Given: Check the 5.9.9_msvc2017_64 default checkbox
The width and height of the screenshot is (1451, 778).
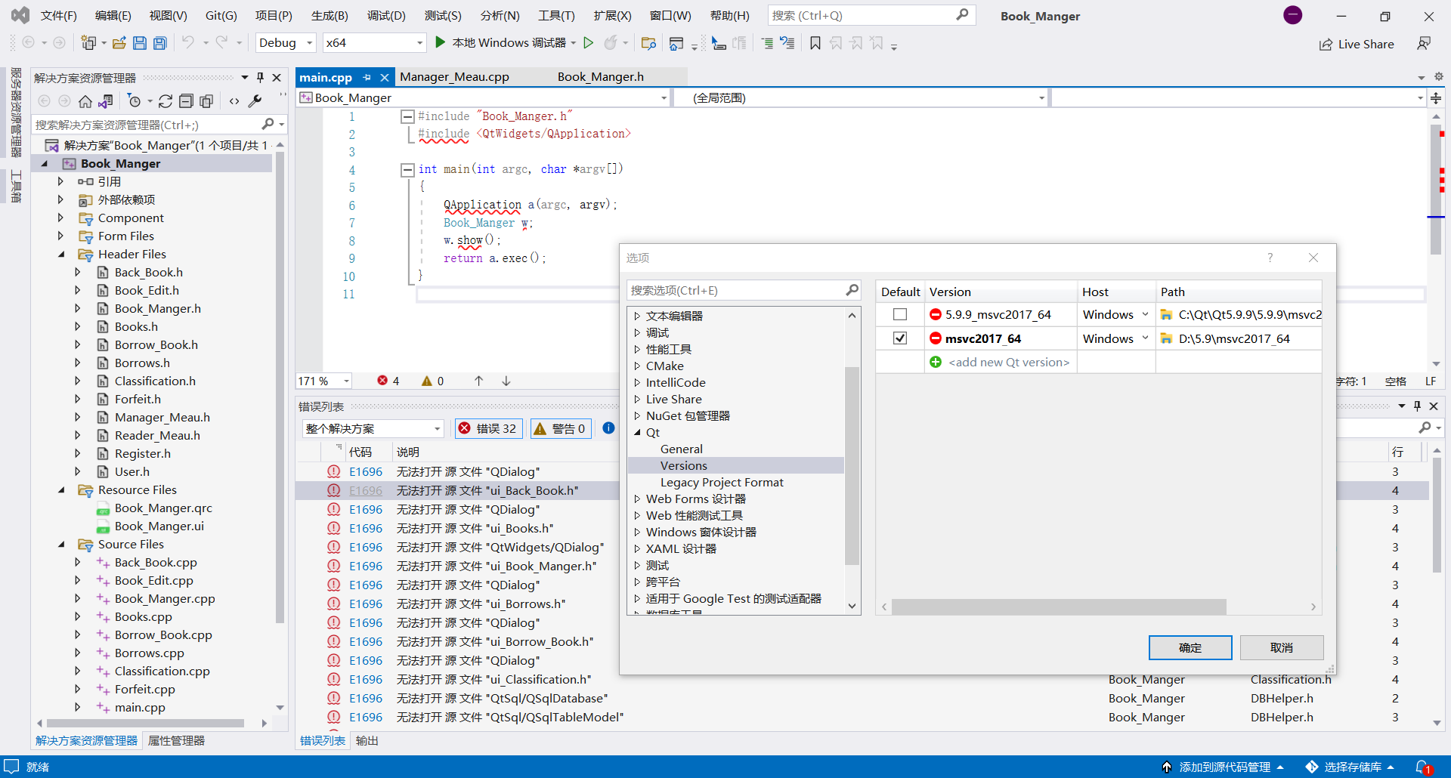Looking at the screenshot, I should pos(899,314).
